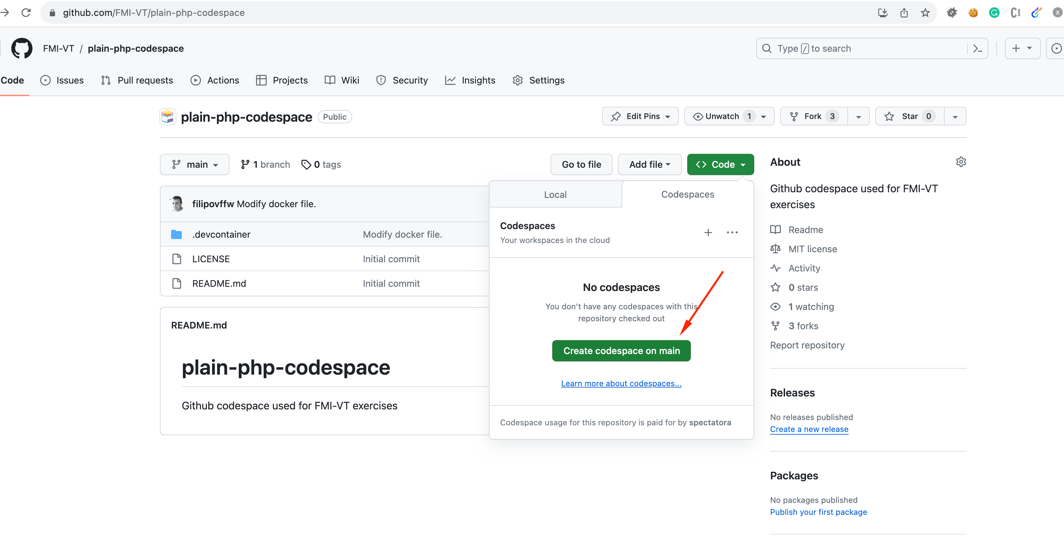This screenshot has width=1064, height=545.
Task: Click plus icon to create new codespace
Action: 708,232
